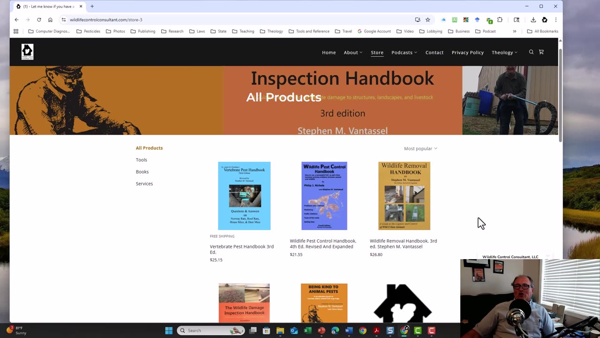Open the Tools and Reference bookmark folder
Viewport: 600px width, 338px height.
coord(309,31)
